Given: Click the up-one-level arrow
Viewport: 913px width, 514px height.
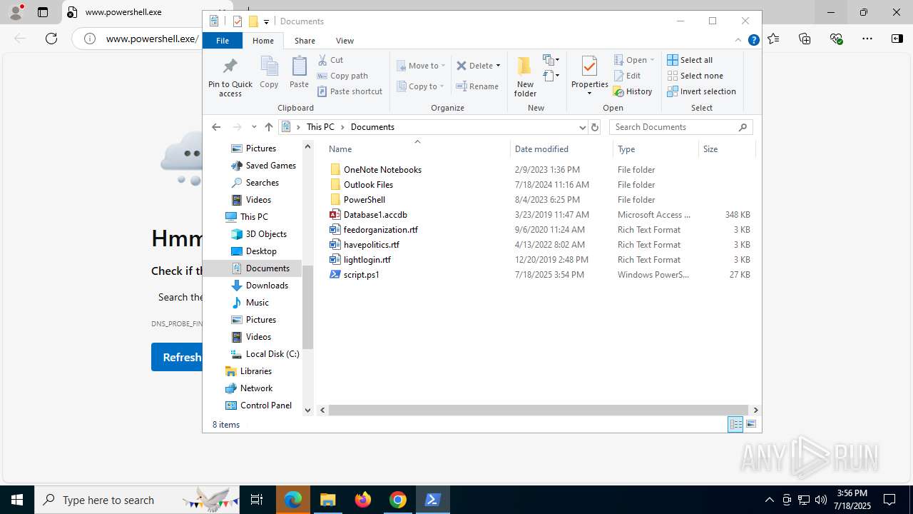Looking at the screenshot, I should 268,127.
